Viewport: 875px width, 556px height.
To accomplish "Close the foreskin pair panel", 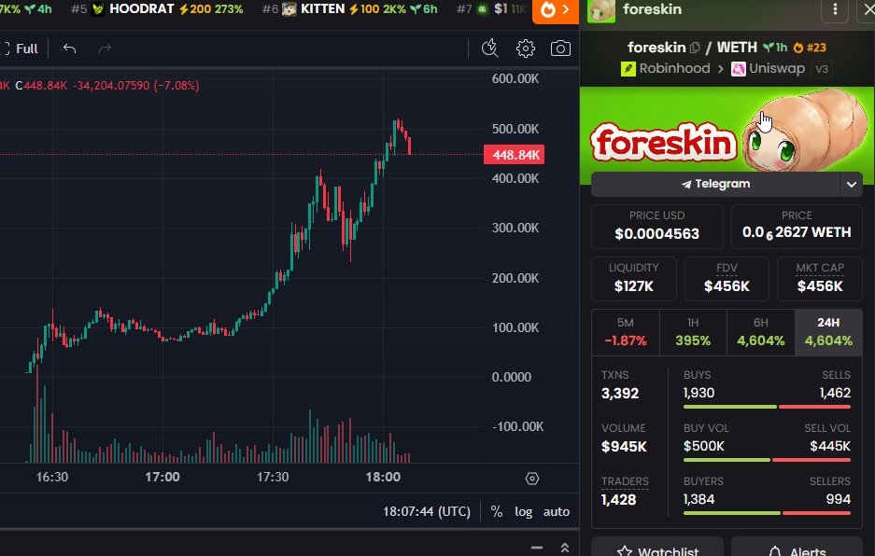I will [x=868, y=9].
